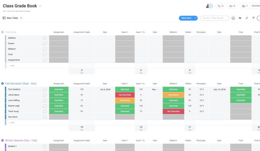
Task: Open conversation for Assignments row
Action: [45, 60]
